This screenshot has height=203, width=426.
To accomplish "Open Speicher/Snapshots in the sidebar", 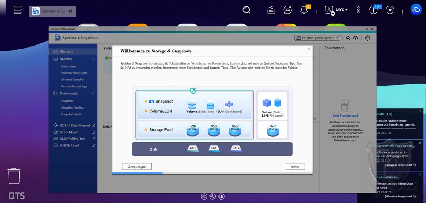I will click(74, 73).
